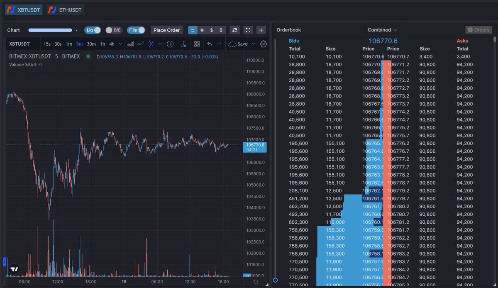The image size is (498, 288).
Task: Click bid total 208,100 in orderbook
Action: pyautogui.click(x=298, y=190)
